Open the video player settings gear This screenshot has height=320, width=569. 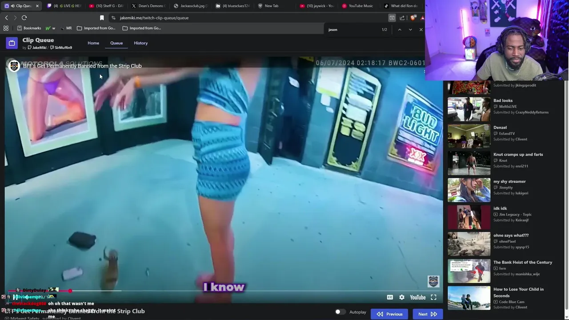point(402,297)
